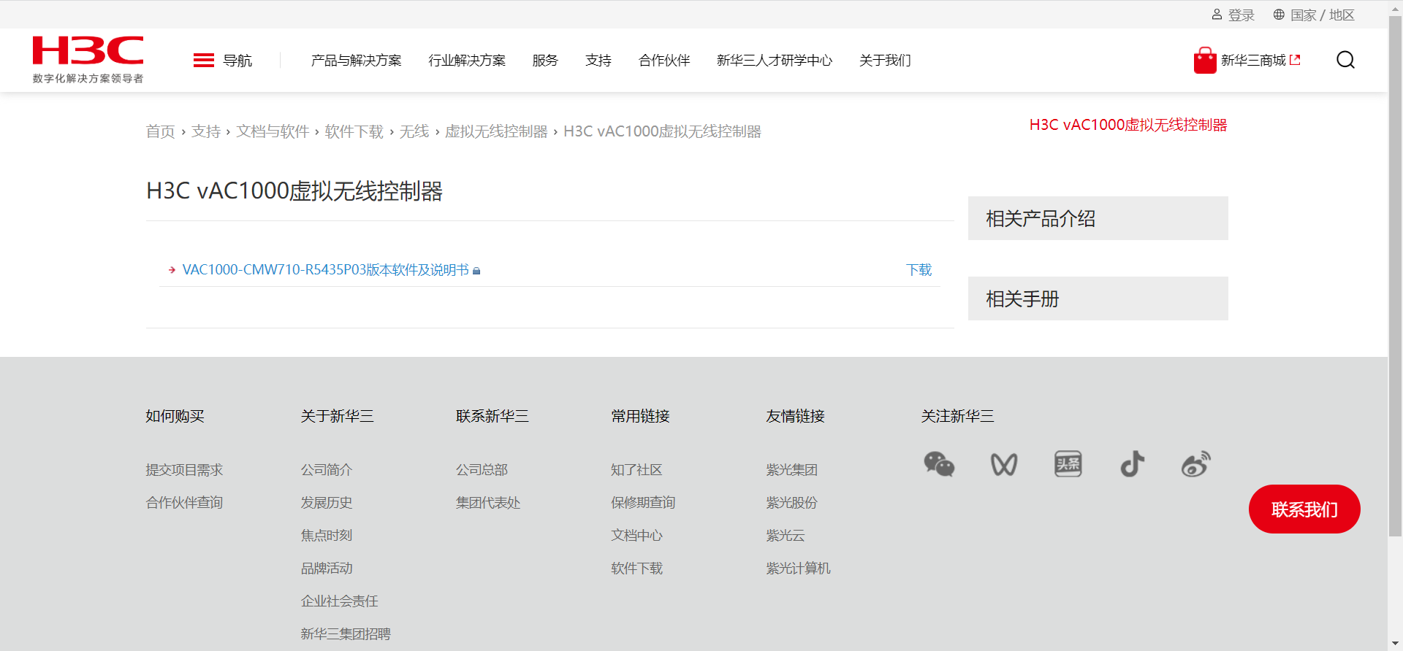This screenshot has height=651, width=1403.
Task: Click the 友情链接 footer heading
Action: [x=795, y=416]
